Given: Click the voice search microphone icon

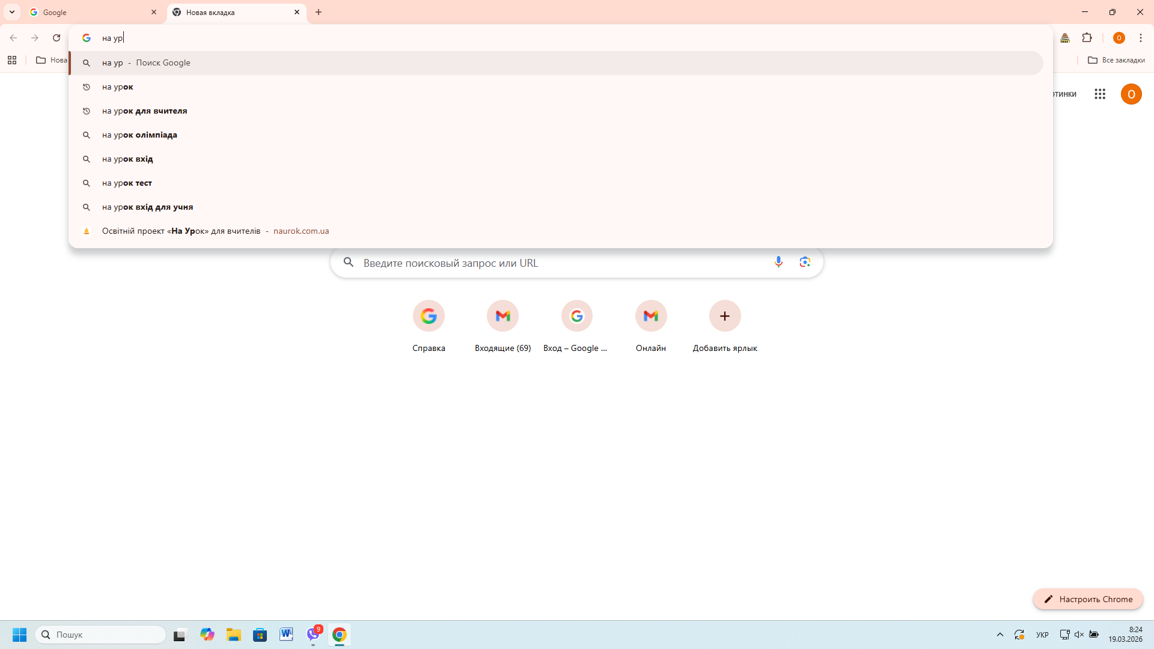Looking at the screenshot, I should click(778, 262).
